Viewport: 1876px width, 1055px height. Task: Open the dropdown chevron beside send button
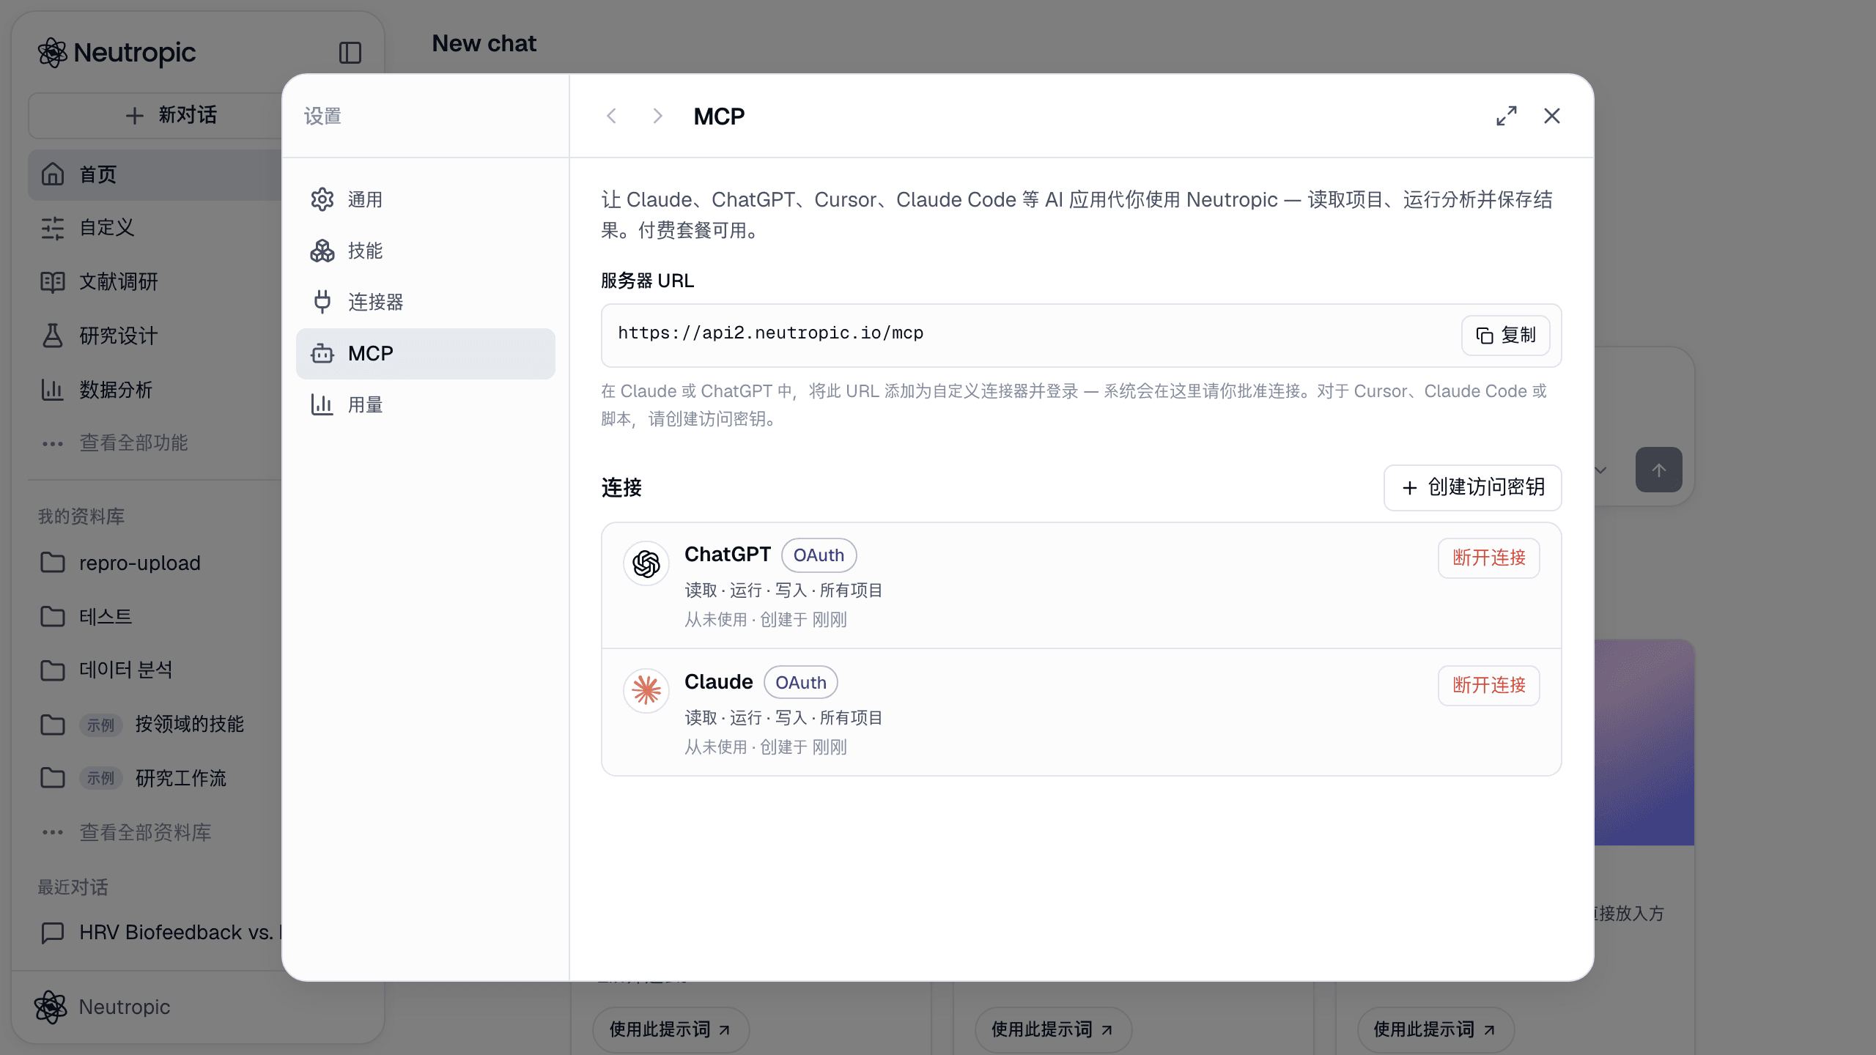[1601, 470]
